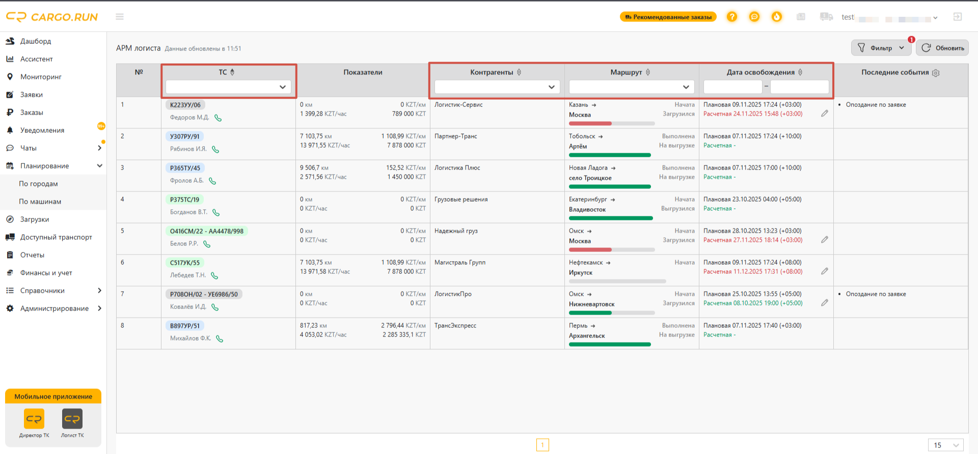
Task: Click the orange flame icon in header
Action: (777, 17)
